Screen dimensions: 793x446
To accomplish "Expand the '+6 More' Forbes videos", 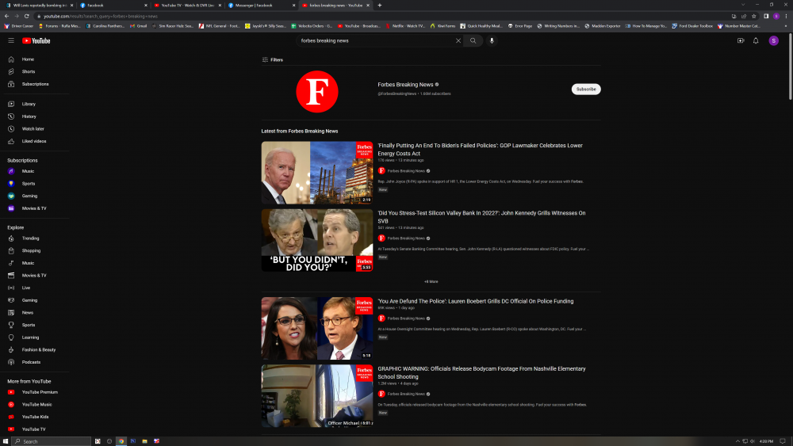I will [x=431, y=281].
